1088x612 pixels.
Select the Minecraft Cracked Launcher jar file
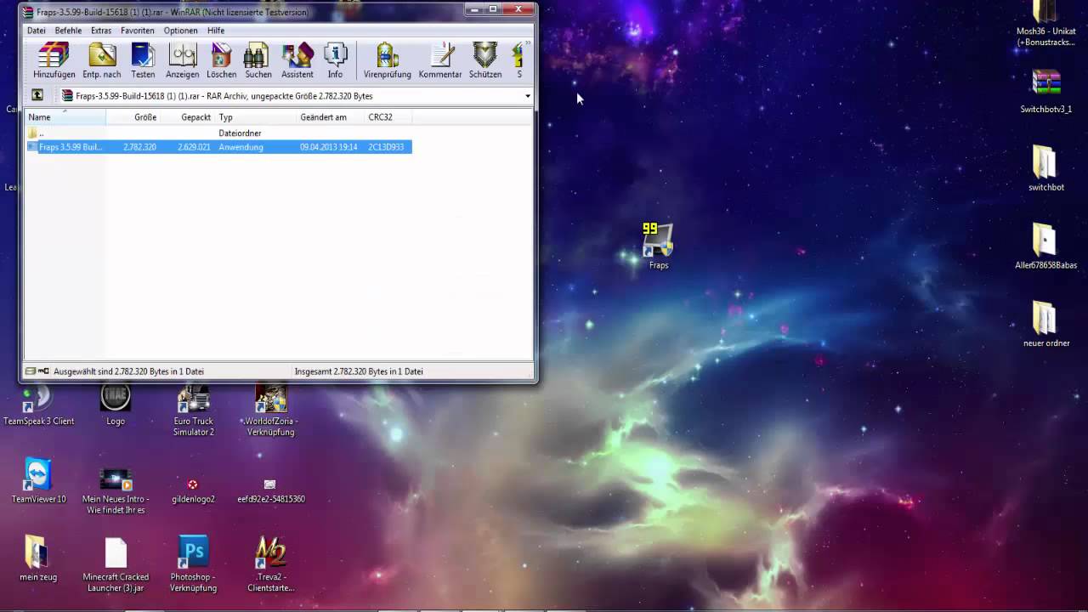click(116, 564)
